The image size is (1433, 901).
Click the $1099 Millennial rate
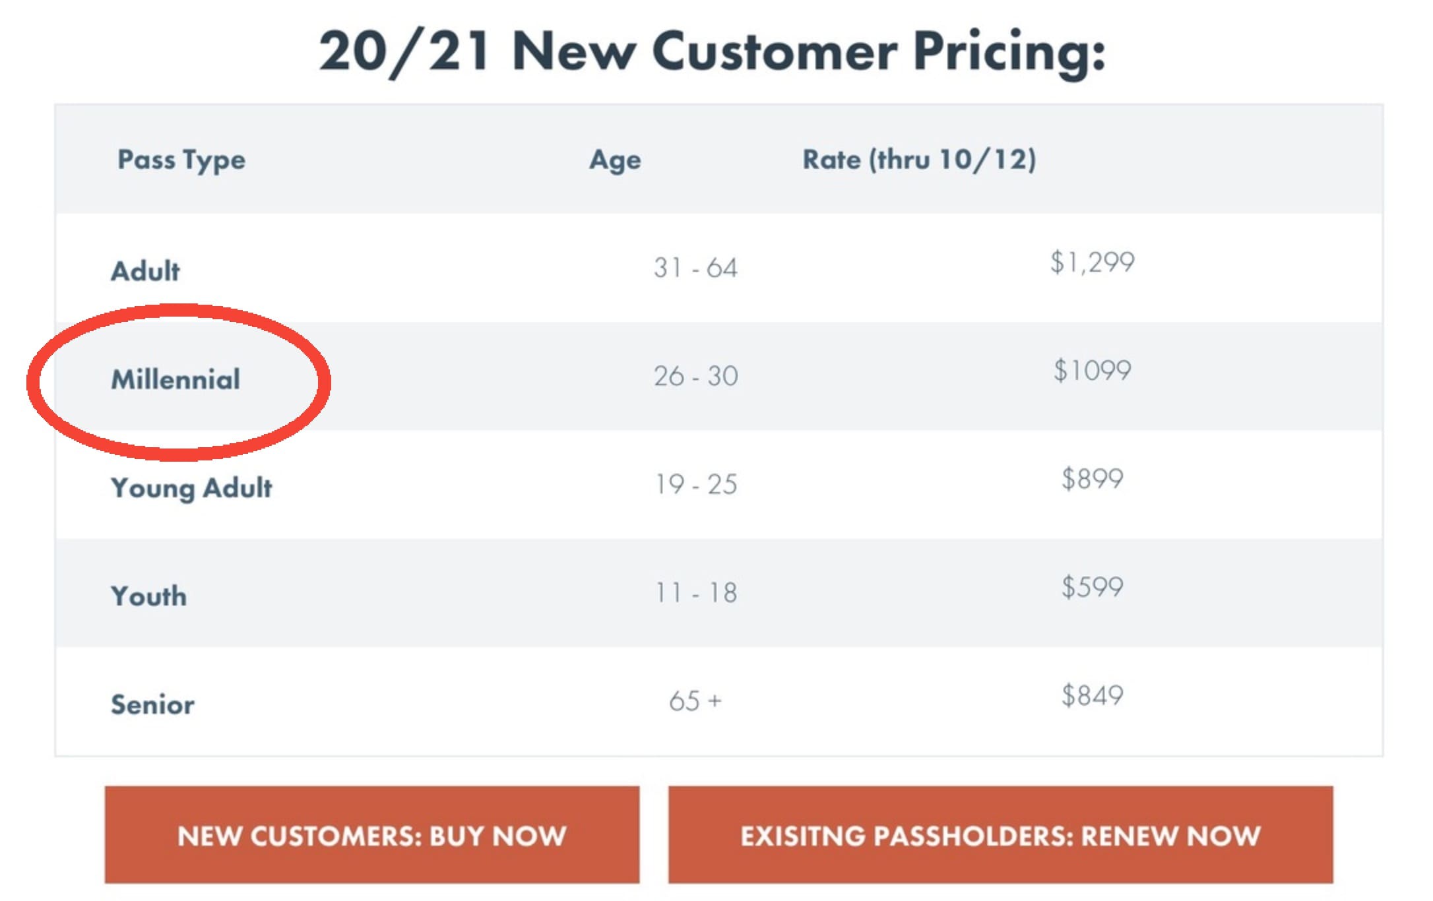[1092, 370]
